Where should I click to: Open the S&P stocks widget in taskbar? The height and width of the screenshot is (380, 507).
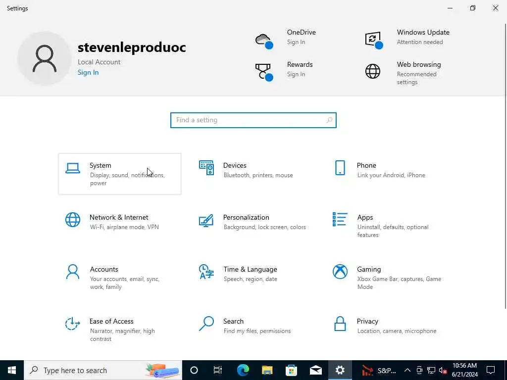click(x=379, y=370)
